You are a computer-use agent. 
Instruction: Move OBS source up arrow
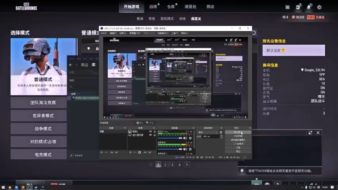pos(145,152)
